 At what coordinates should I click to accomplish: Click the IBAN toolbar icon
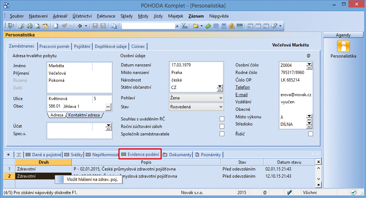pos(240,26)
